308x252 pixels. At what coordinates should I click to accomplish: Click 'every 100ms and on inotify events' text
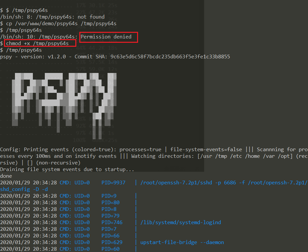tap(67, 156)
